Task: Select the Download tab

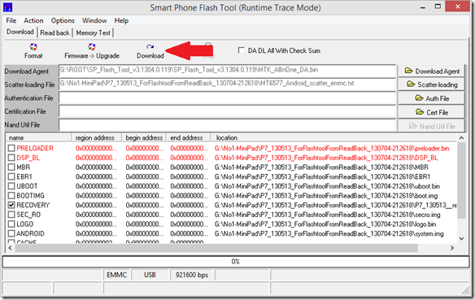Action: click(x=20, y=32)
